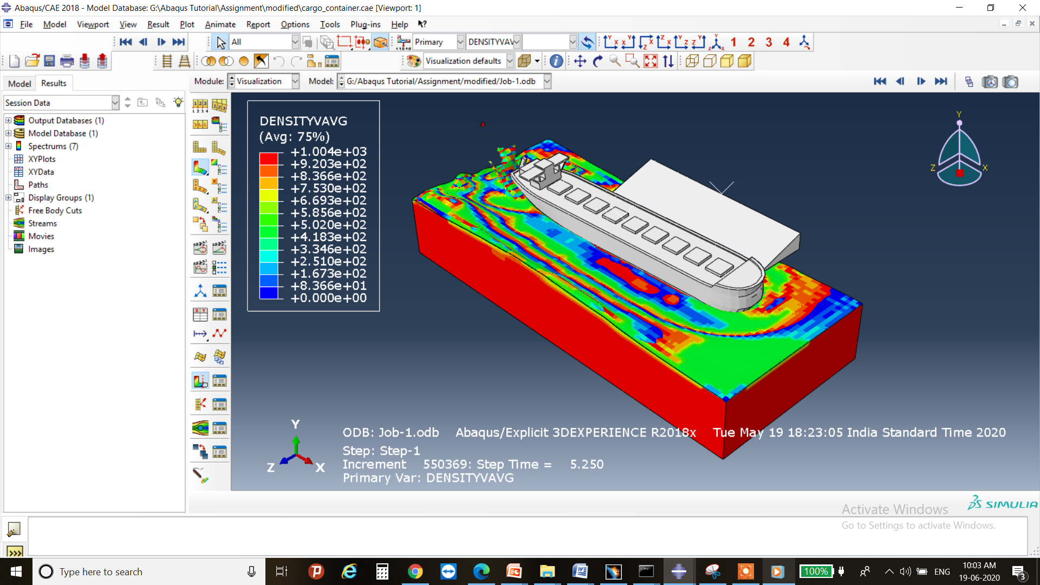The height and width of the screenshot is (585, 1040).
Task: Open the Field Output dialog icon
Action: 404,42
